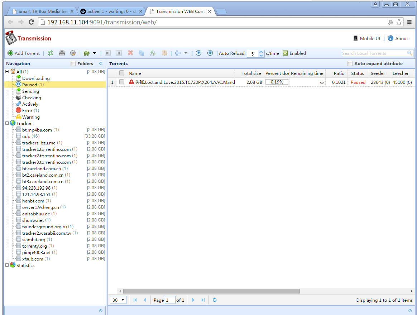Open the About link

[x=398, y=39]
